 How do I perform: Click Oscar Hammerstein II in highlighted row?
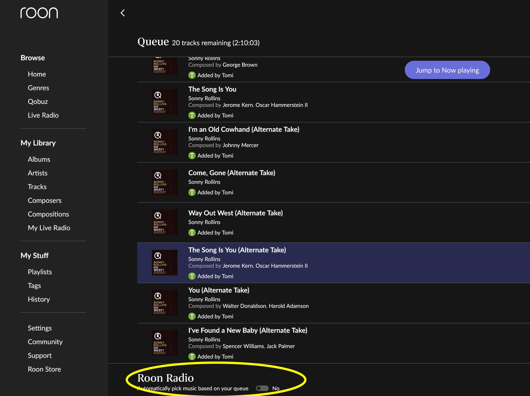[x=281, y=266]
